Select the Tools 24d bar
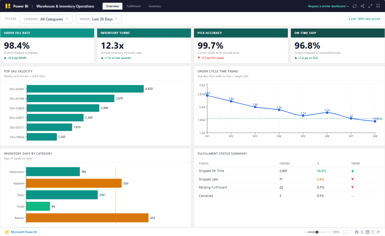The height and width of the screenshot is (236, 385). coord(62,195)
